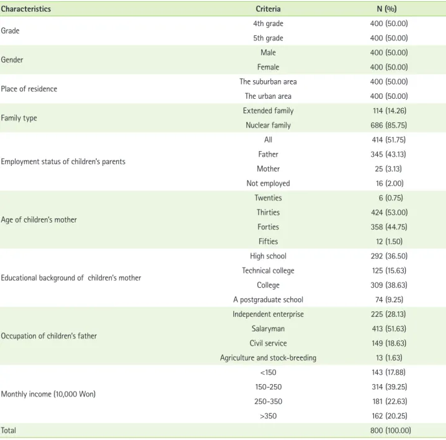Click Agriculture and stock-breeding cell
This screenshot has height=440, width=446.
[268, 357]
